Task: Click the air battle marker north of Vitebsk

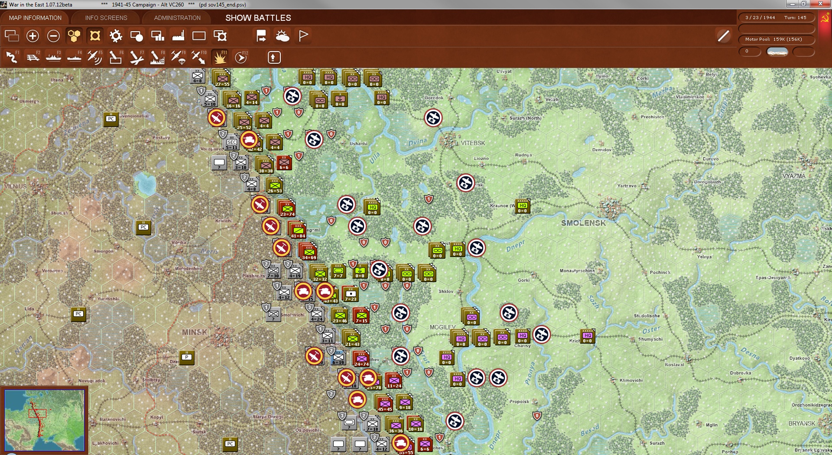Action: click(433, 118)
